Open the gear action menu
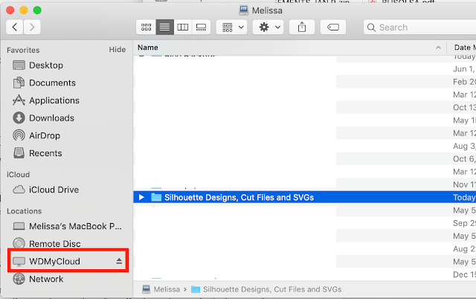 click(268, 28)
